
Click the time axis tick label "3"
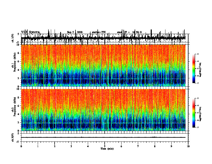[x=71, y=146]
